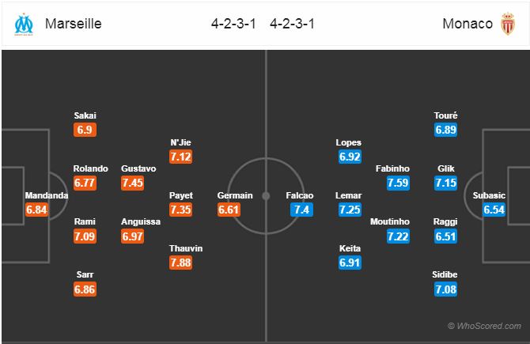Select the Moutinho player name
Image resolution: width=530 pixels, height=344 pixels.
(x=390, y=221)
